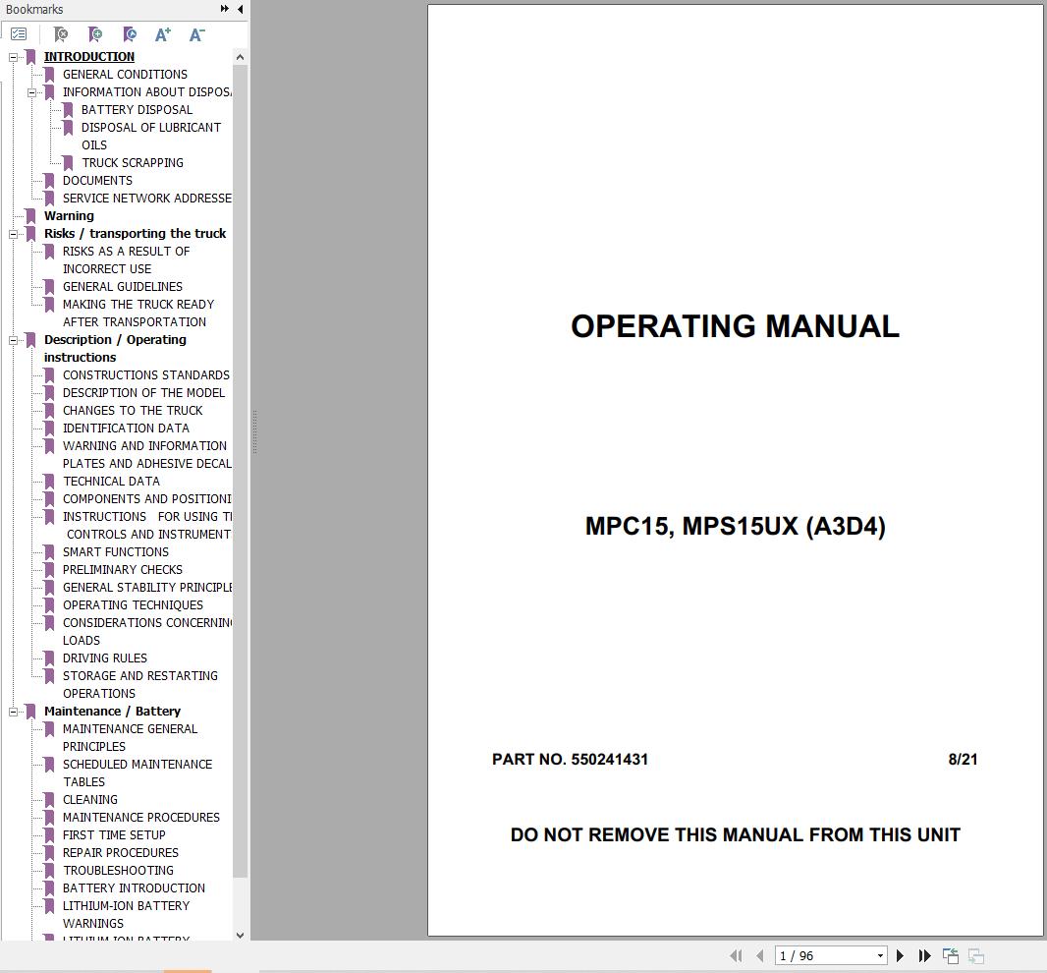Image resolution: width=1047 pixels, height=973 pixels.
Task: Decrease bookmark text size with A- icon
Action: pos(197,34)
